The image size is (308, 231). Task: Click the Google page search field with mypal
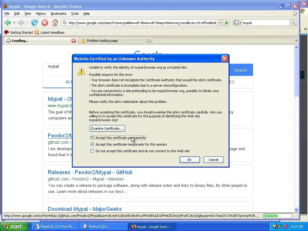58,70
